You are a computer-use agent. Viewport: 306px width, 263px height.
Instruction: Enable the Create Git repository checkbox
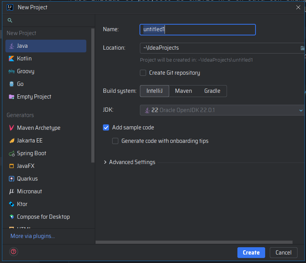pos(143,73)
